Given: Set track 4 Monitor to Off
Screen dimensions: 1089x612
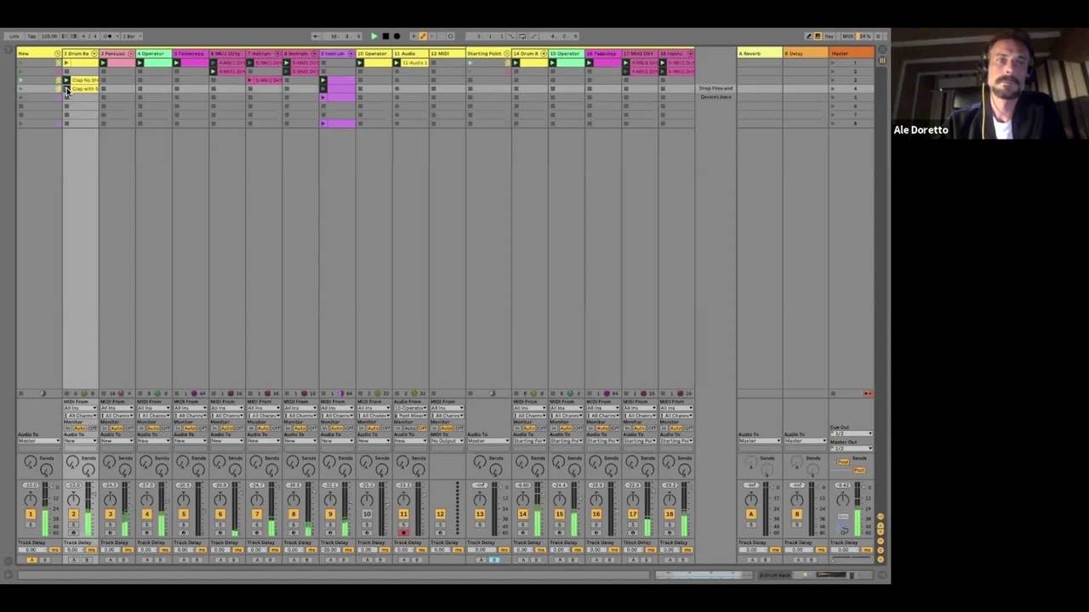Looking at the screenshot, I should (165, 428).
